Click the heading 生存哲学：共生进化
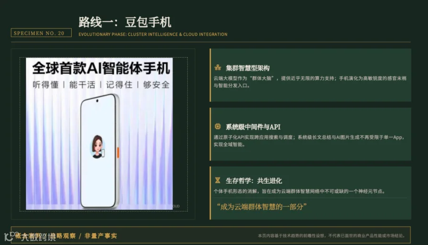Screen dimensions: 428x245 coord(254,181)
